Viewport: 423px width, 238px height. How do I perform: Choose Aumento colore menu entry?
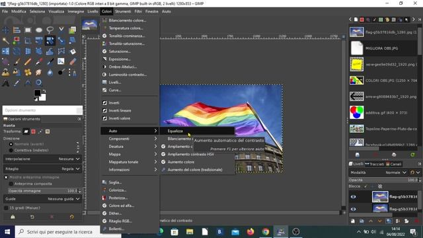point(198,162)
